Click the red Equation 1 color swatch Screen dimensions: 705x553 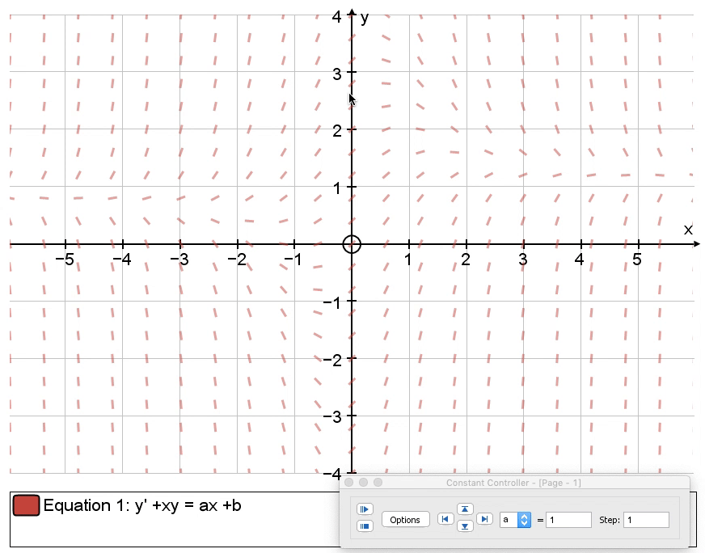[26, 505]
